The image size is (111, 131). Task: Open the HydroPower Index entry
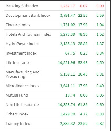point(55,44)
